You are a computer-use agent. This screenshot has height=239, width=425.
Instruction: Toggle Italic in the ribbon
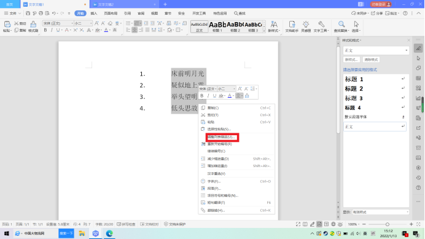[52, 30]
